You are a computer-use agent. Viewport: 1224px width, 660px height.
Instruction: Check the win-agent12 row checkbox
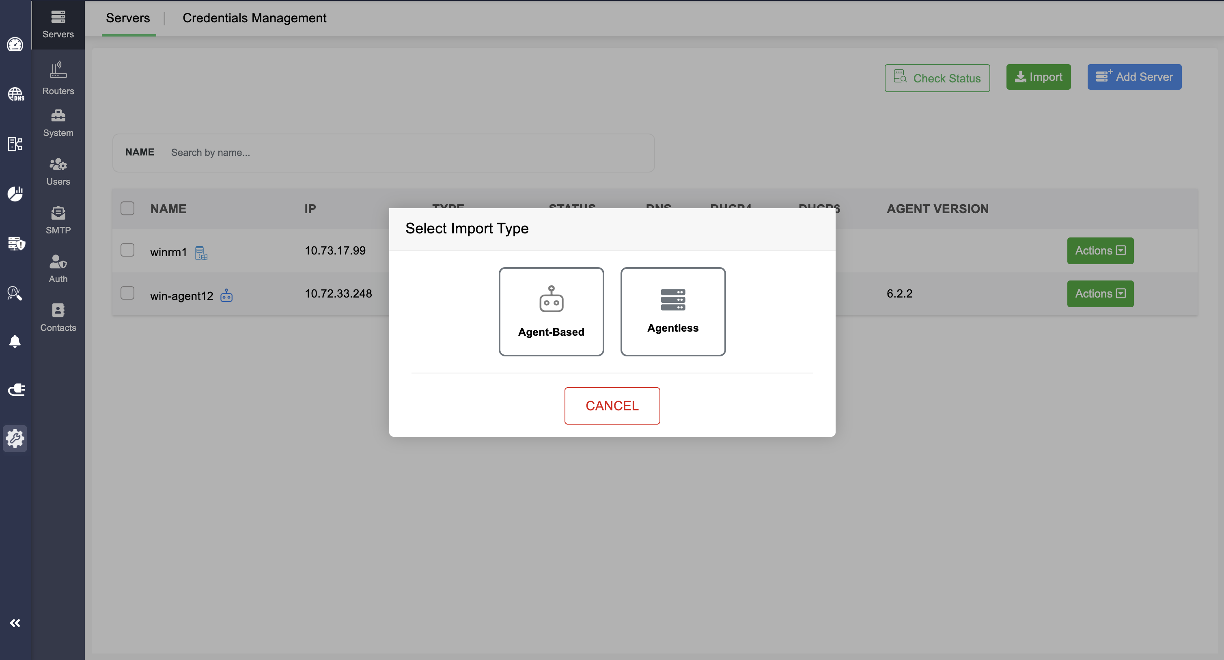tap(127, 293)
